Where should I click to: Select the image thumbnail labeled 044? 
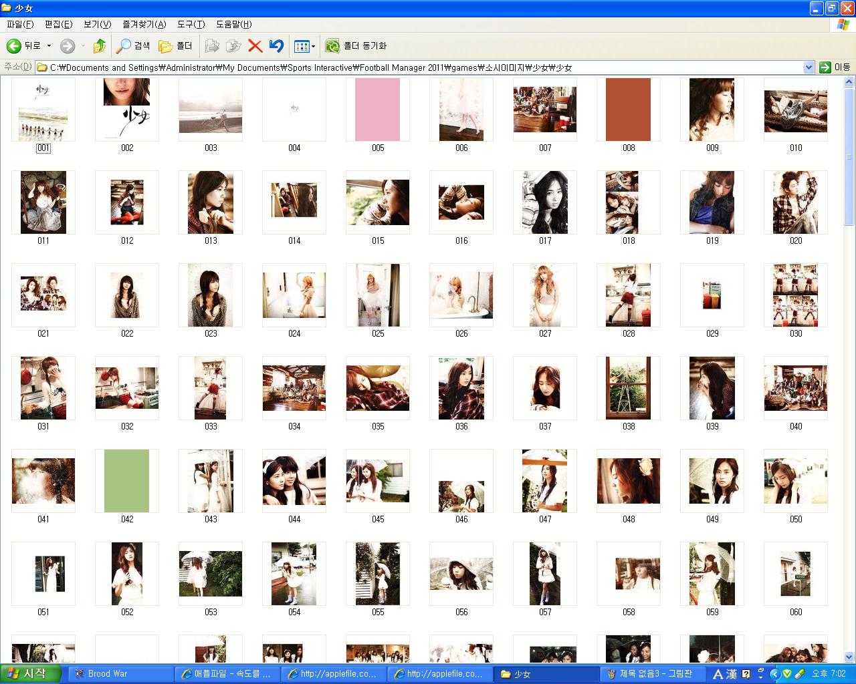click(x=294, y=481)
